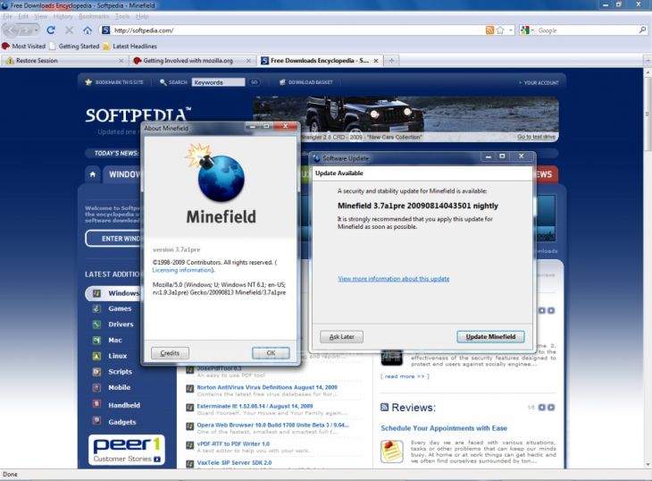This screenshot has width=652, height=481.
Task: Bookmark this page with the star icon
Action: click(500, 30)
